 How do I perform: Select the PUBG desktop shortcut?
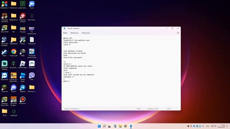(23, 53)
